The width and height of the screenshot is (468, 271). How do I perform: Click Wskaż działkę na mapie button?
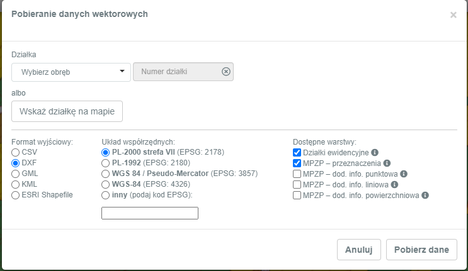point(67,111)
